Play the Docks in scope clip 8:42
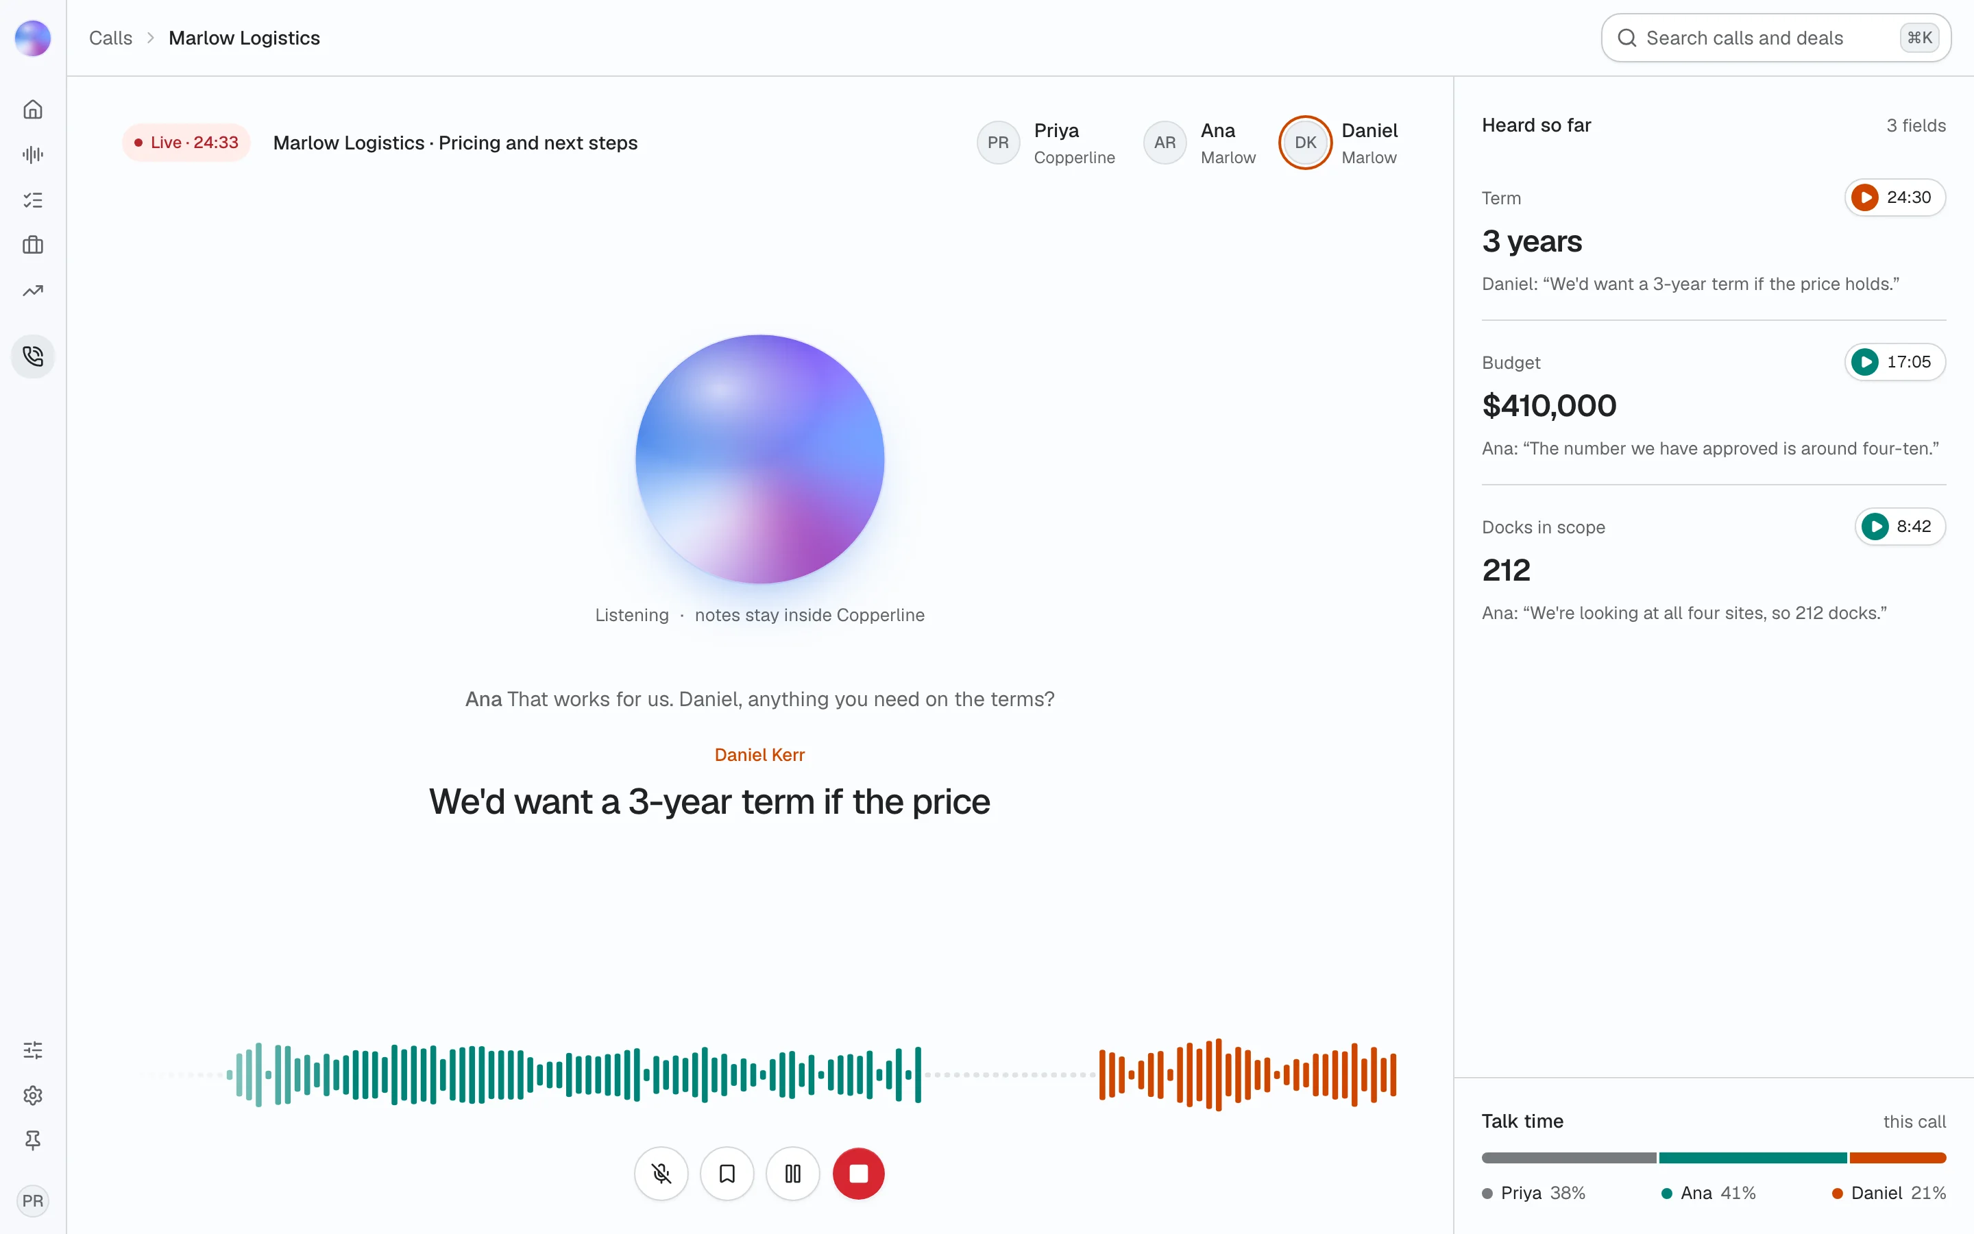The height and width of the screenshot is (1234, 1974). 1900,527
